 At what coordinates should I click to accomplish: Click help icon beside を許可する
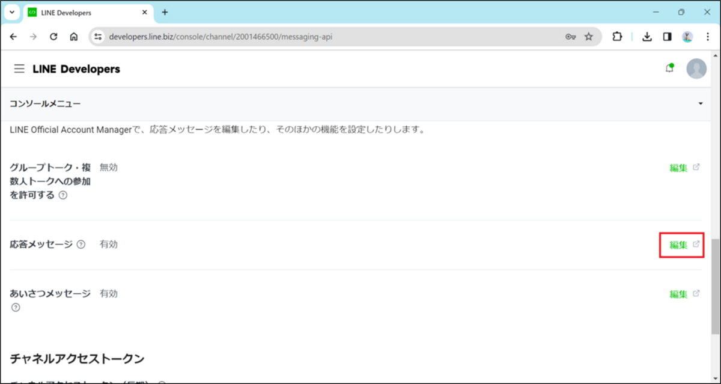pos(63,195)
